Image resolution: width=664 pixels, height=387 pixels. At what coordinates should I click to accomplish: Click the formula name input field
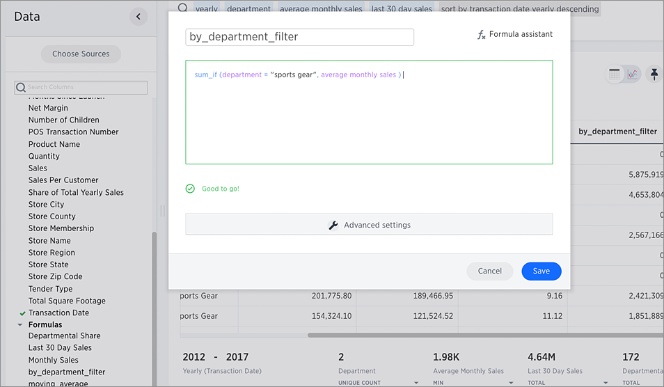(x=299, y=37)
